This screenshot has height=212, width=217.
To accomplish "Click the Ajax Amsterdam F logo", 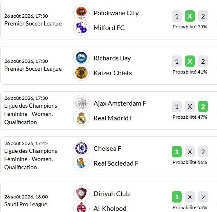I will 81,103.
